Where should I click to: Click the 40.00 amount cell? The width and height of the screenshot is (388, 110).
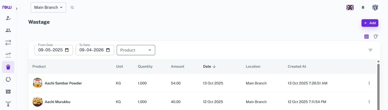(176, 102)
